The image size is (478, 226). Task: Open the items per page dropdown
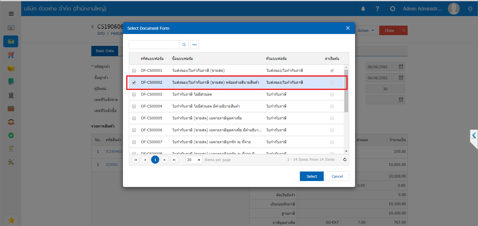[194, 160]
